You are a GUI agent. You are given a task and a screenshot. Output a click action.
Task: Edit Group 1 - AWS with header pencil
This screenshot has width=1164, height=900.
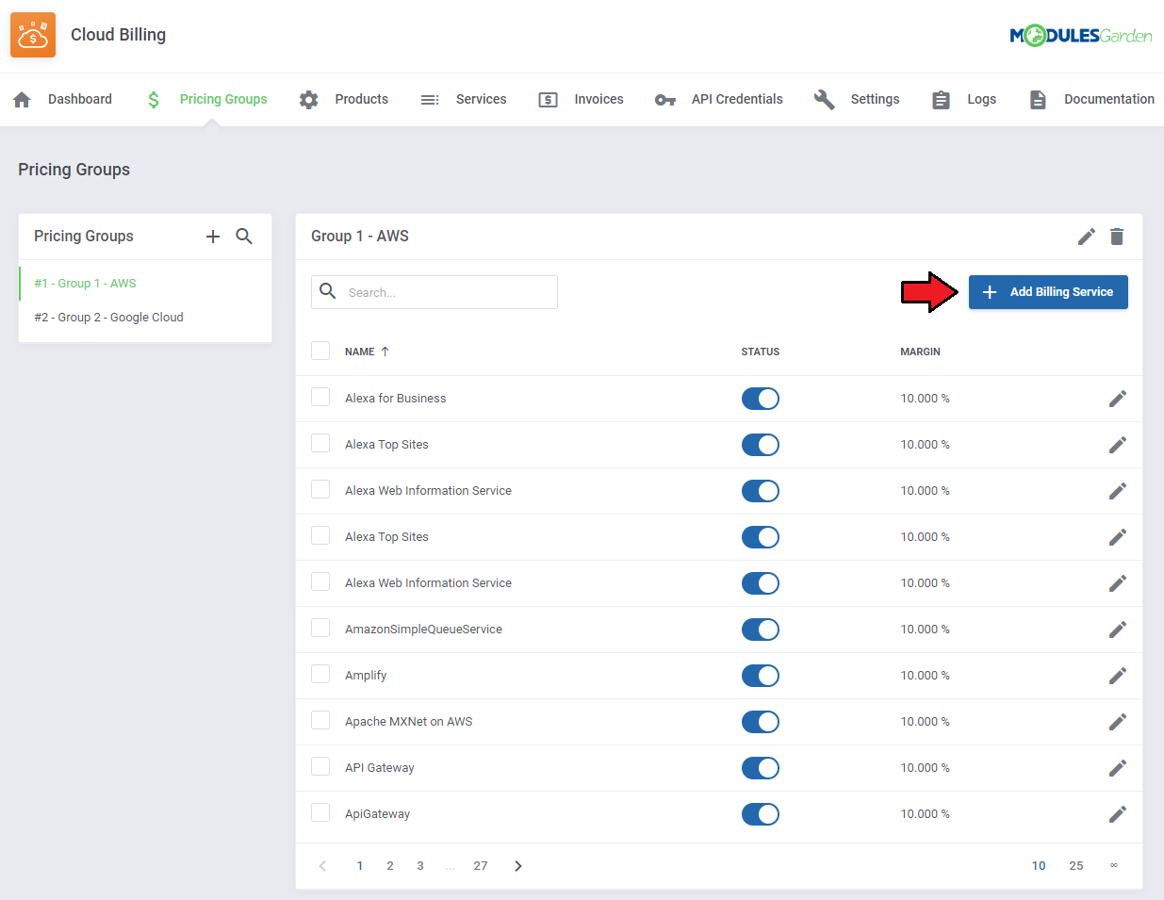1087,237
